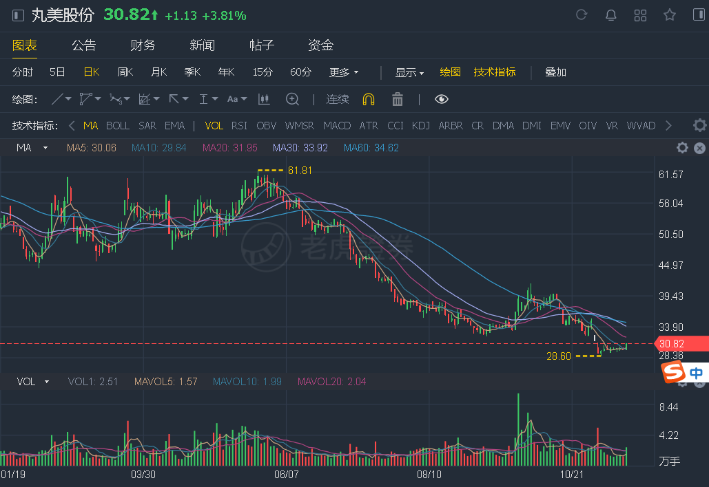Toggle drawings visibility eye icon

click(441, 99)
